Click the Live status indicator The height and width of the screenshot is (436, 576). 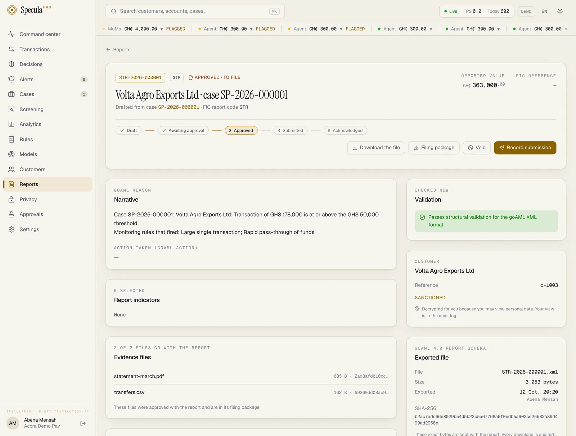[451, 12]
